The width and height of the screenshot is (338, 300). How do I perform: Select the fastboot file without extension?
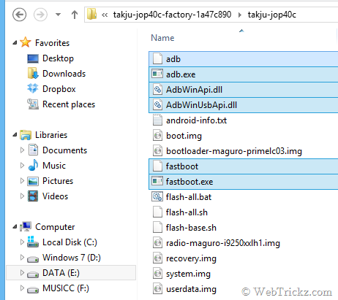[244, 166]
